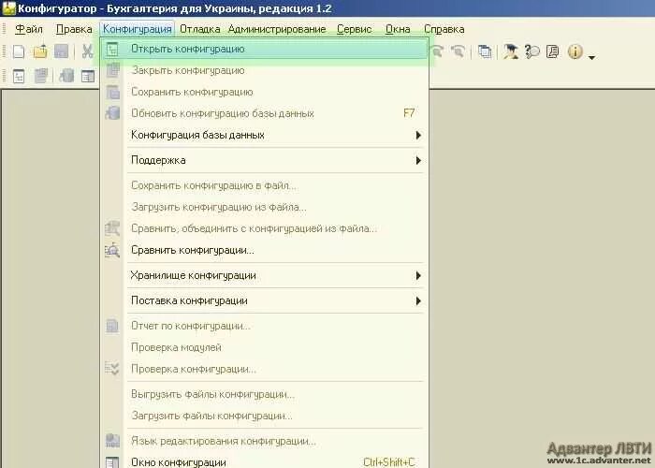Select Язык редактирования конфигурации... entry
The width and height of the screenshot is (655, 468).
pyautogui.click(x=265, y=441)
